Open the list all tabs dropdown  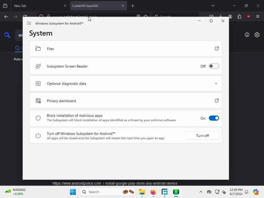click(x=213, y=6)
